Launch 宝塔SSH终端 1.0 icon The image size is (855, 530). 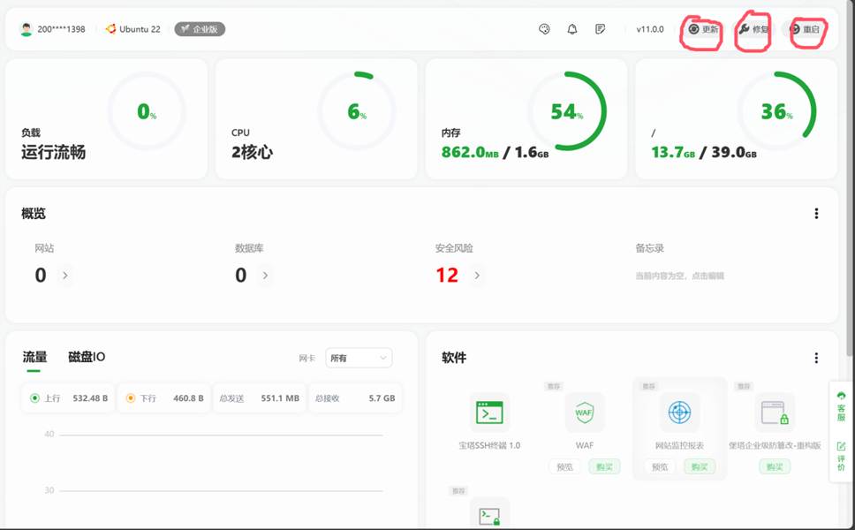489,413
